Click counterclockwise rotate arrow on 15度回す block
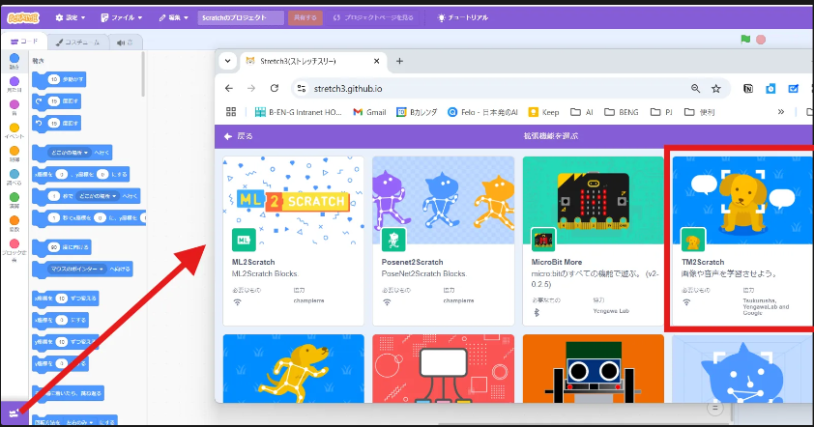 [x=39, y=123]
